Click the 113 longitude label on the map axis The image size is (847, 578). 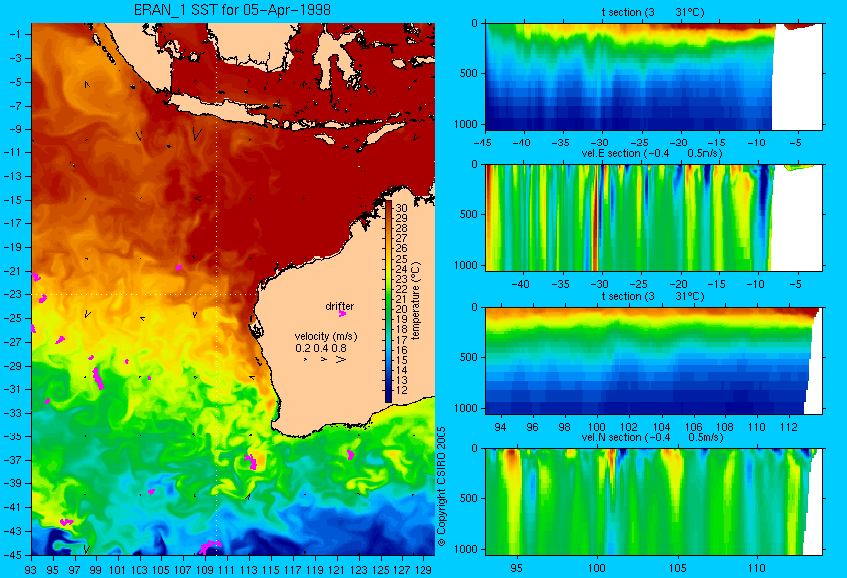pos(249,570)
